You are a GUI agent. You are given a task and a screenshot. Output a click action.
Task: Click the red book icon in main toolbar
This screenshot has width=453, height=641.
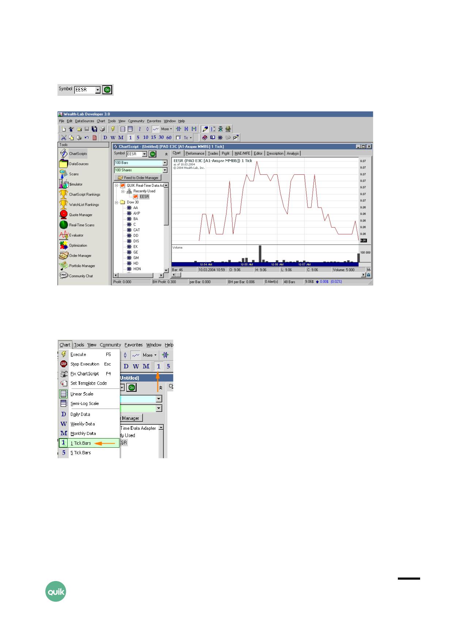tap(205, 138)
